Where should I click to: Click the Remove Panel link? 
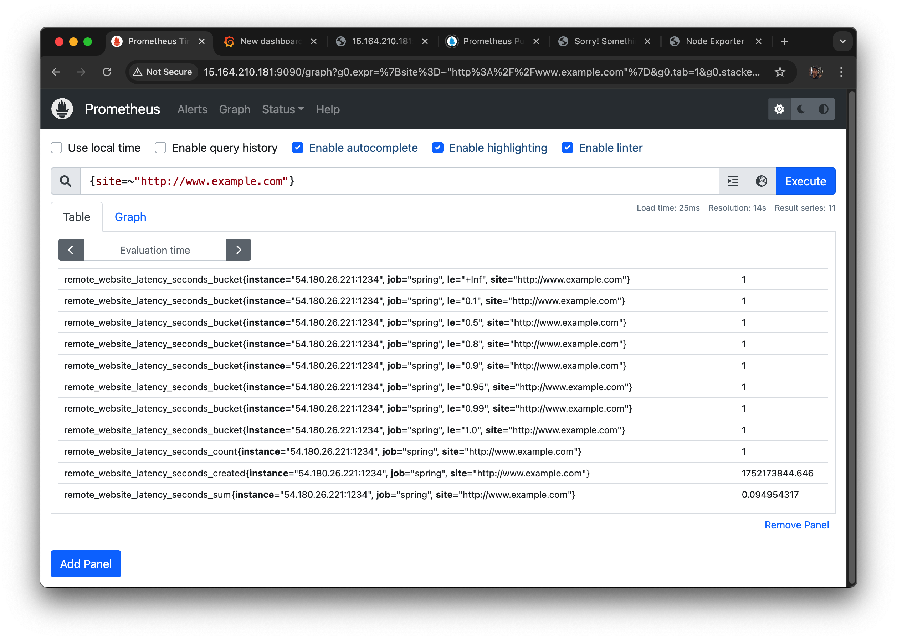pyautogui.click(x=796, y=525)
